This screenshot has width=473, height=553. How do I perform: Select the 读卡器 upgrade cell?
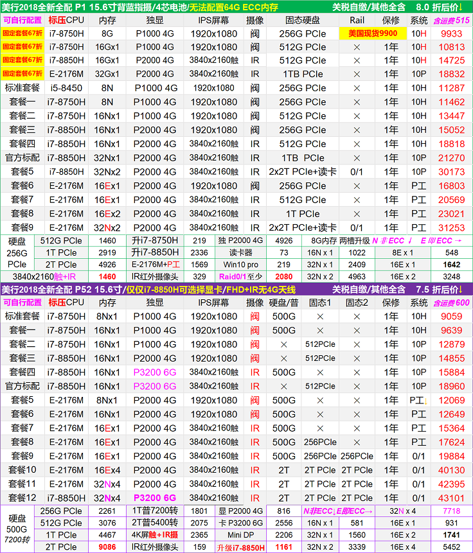[240, 253]
